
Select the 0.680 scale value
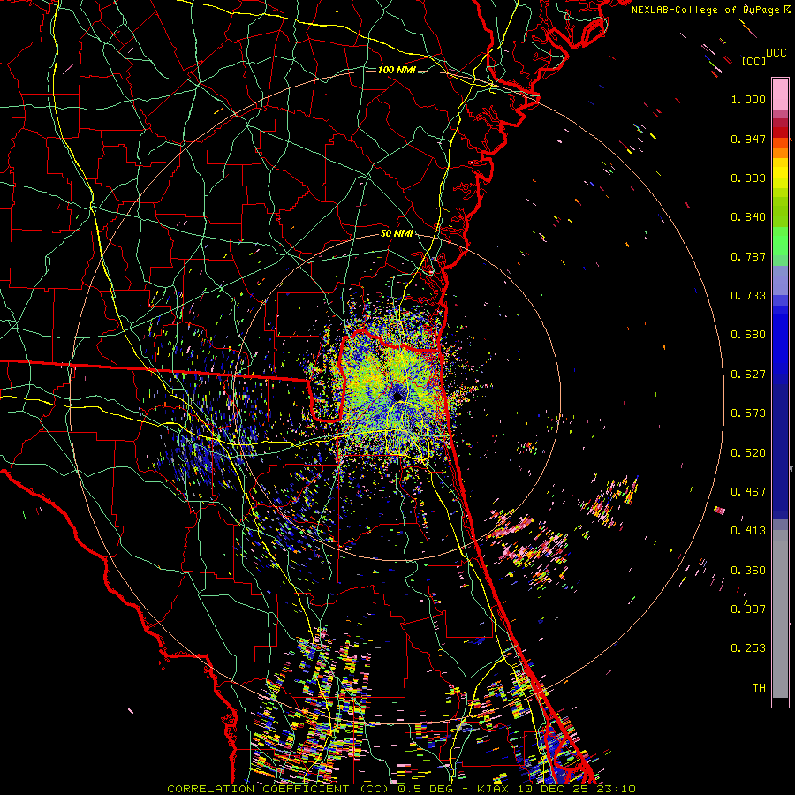coord(748,335)
